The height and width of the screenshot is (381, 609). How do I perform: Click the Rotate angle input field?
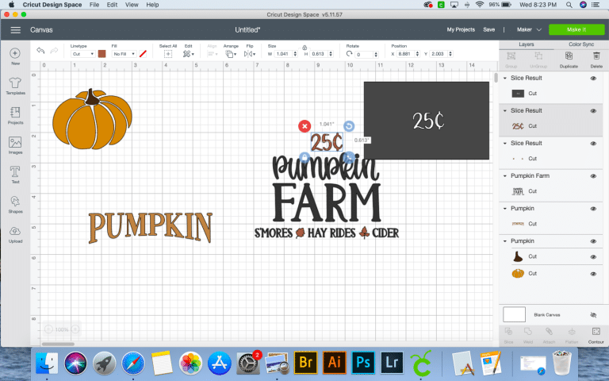[364, 55]
